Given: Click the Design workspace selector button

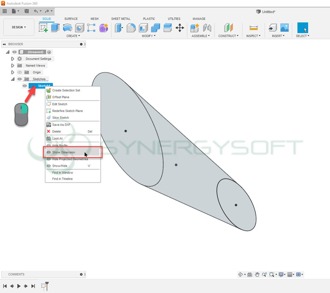Looking at the screenshot, I should pyautogui.click(x=18, y=27).
